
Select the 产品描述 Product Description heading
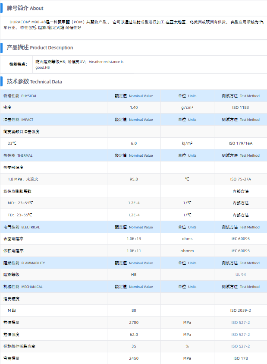pos(40,47)
